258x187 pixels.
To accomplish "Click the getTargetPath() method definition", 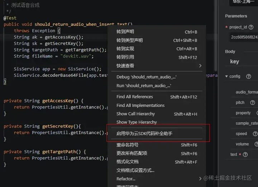I will pyautogui.click(x=61, y=152).
